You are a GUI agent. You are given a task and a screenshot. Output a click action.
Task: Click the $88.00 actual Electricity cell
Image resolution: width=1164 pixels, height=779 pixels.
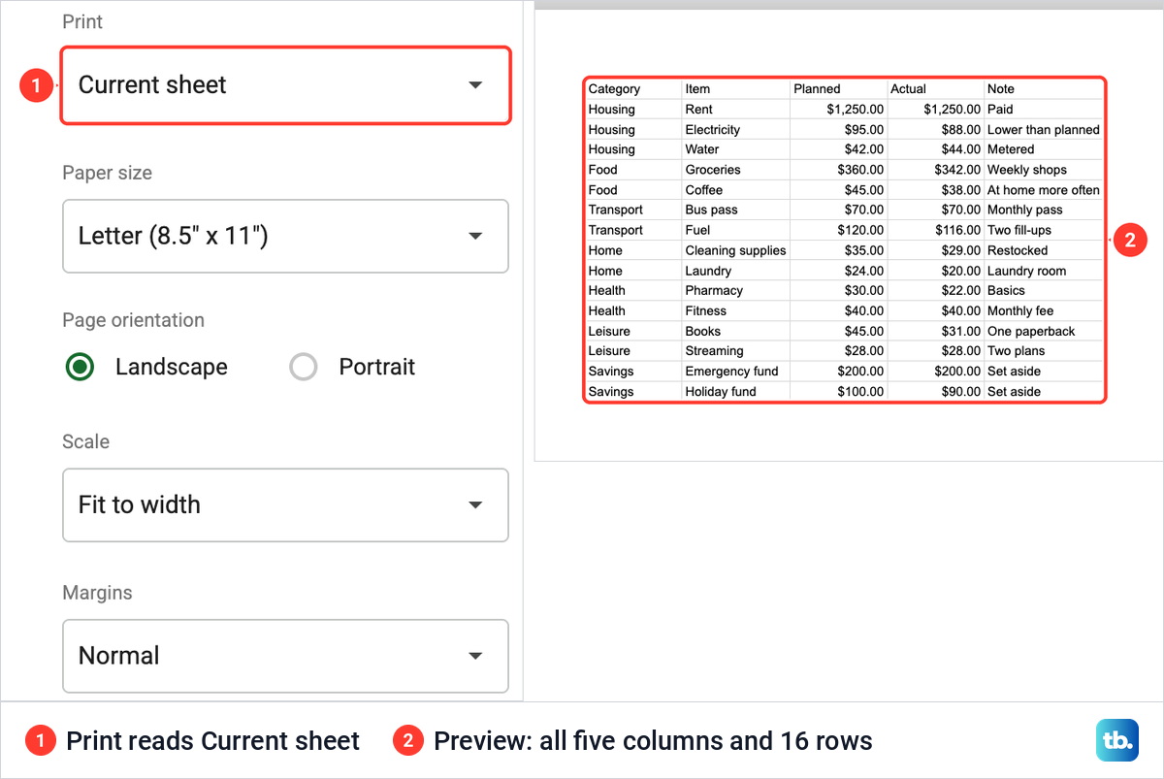935,130
